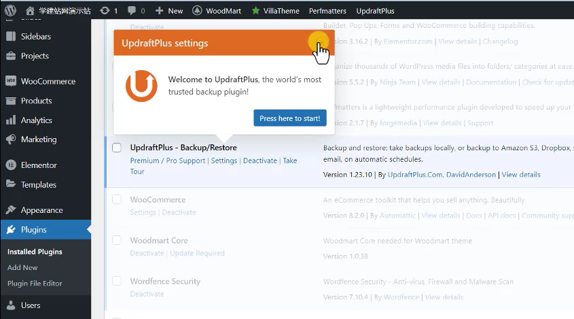Screen dimensions: 574x319
Task: Click Press here to start! button
Action: (290, 118)
